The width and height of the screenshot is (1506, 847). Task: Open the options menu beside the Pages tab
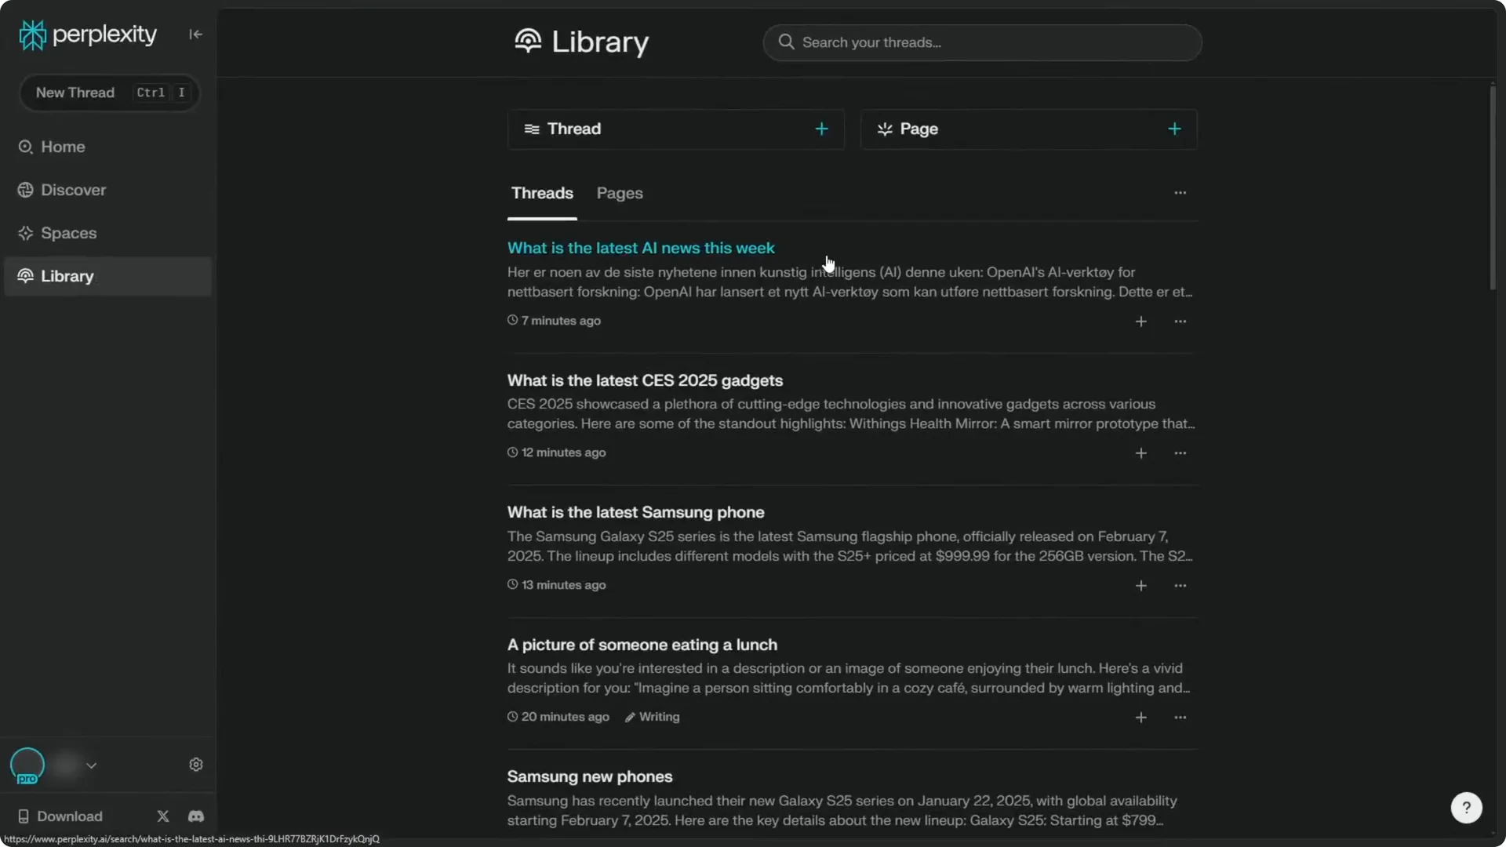[1180, 192]
